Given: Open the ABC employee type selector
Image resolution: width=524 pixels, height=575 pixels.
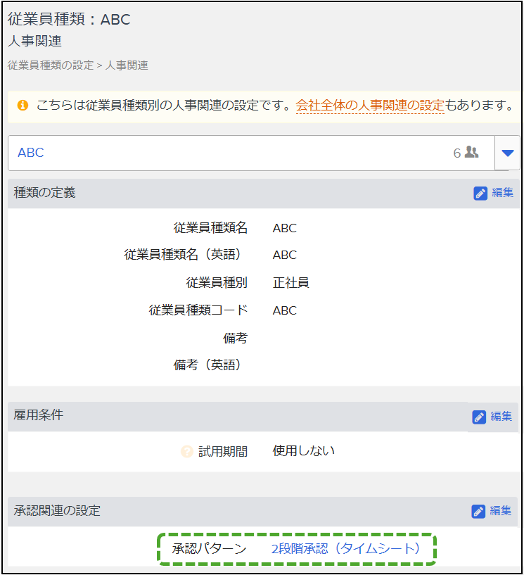Looking at the screenshot, I should 239,153.
